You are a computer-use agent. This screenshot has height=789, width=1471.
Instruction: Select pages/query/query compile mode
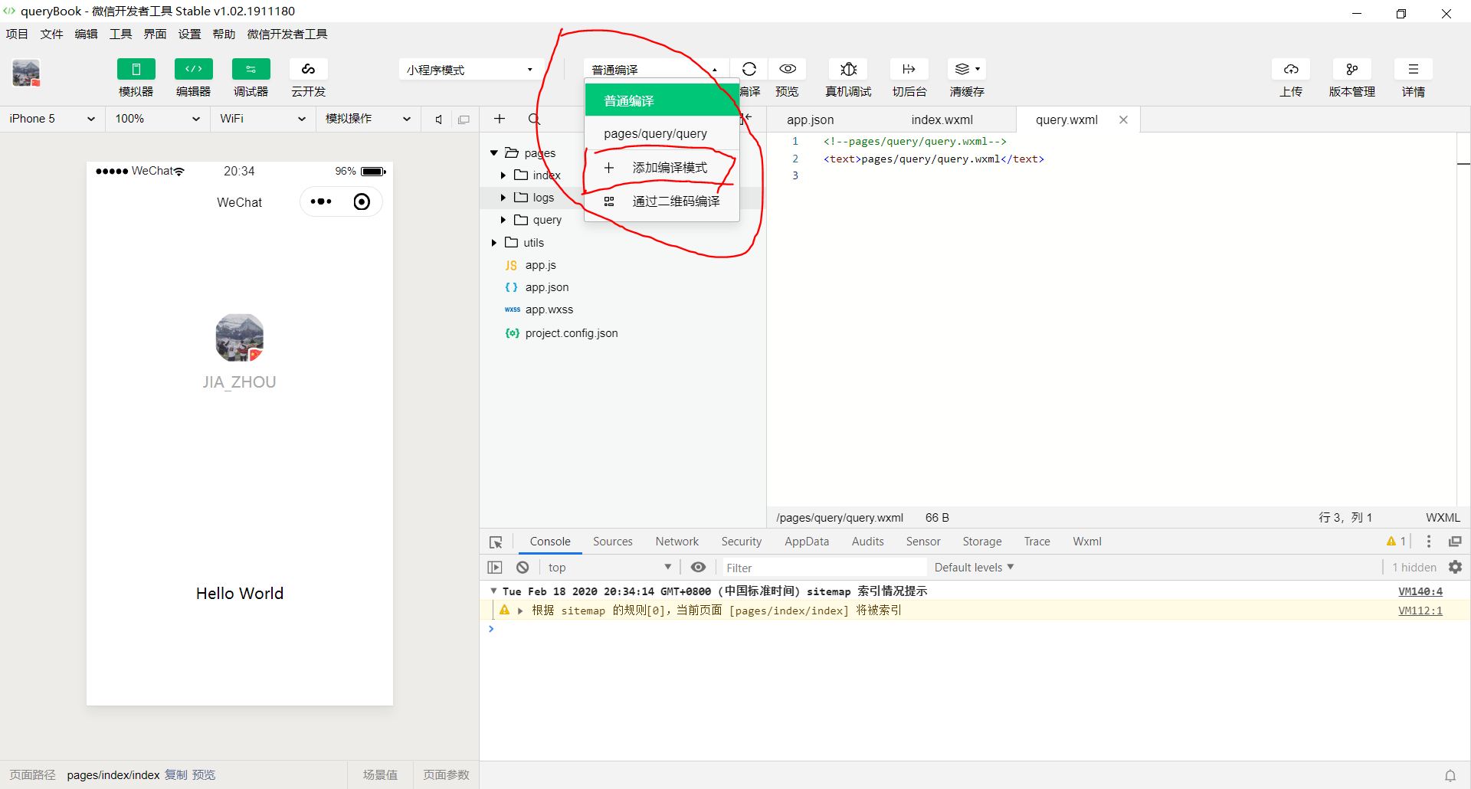point(662,133)
